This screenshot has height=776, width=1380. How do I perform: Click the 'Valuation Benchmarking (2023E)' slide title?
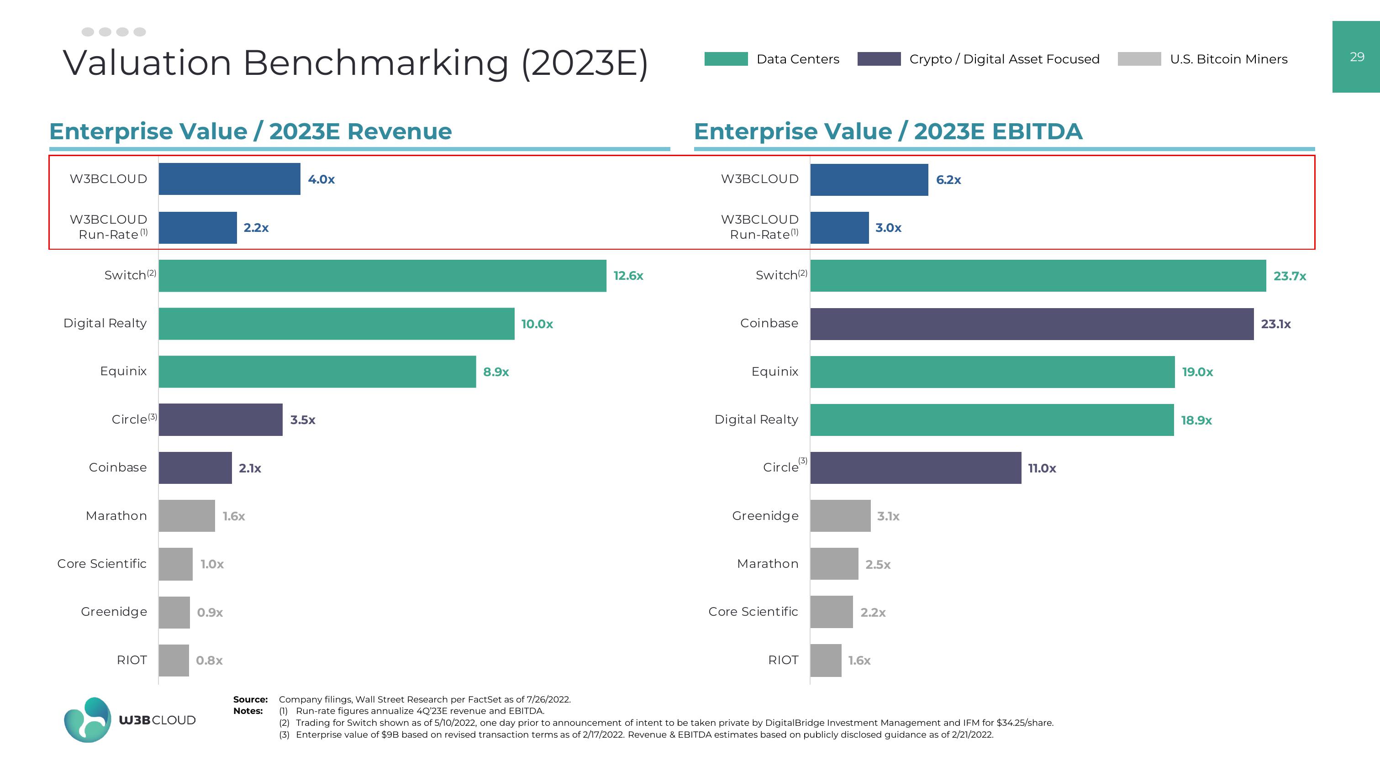click(x=355, y=63)
